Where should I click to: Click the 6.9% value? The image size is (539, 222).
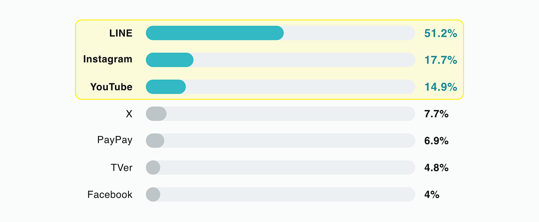436,141
